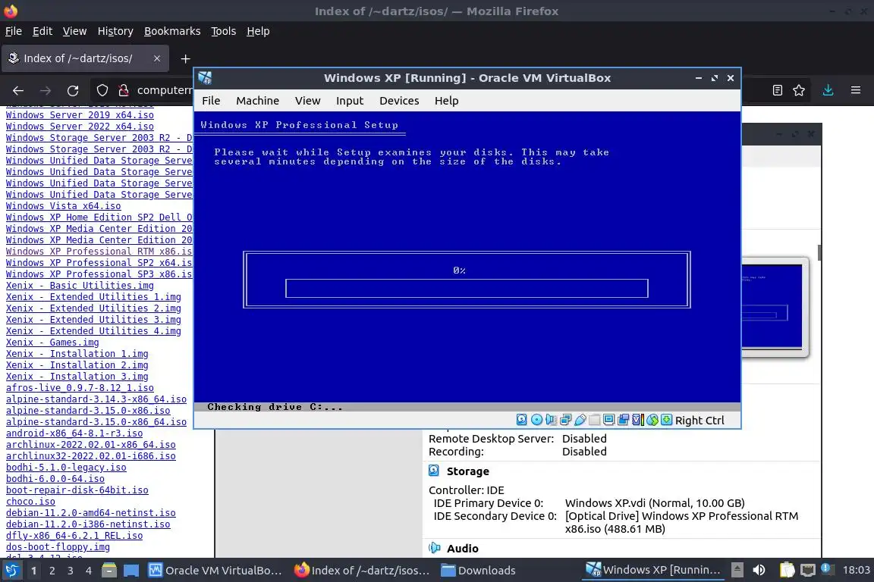Click the recording indicator in VM status bar

tap(623, 420)
